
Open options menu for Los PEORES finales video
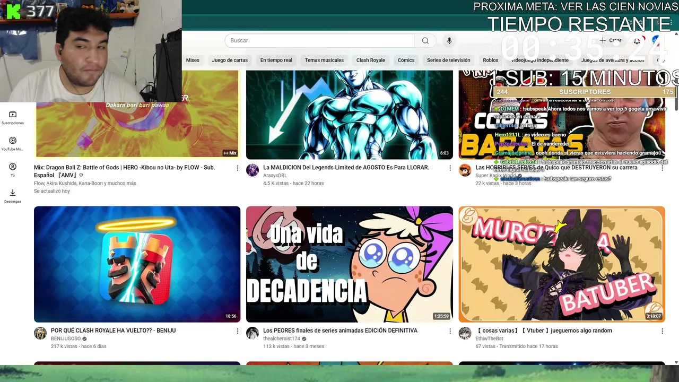(x=450, y=331)
